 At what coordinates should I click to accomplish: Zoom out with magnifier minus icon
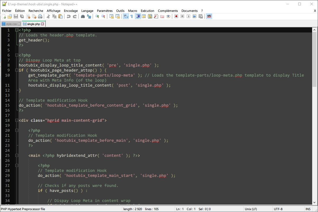click(x=103, y=16)
